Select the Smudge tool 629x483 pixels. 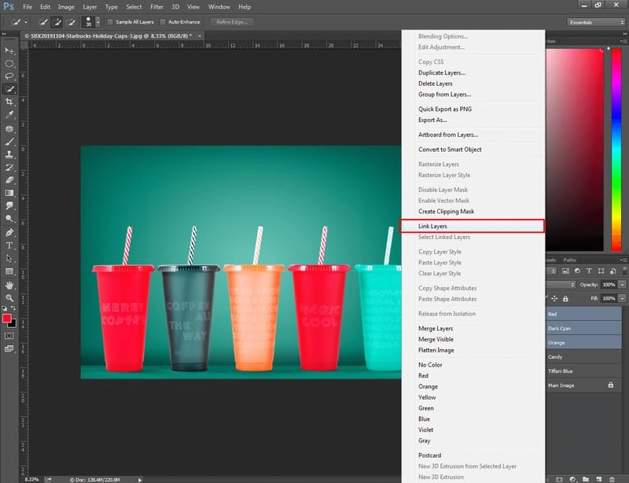9,206
